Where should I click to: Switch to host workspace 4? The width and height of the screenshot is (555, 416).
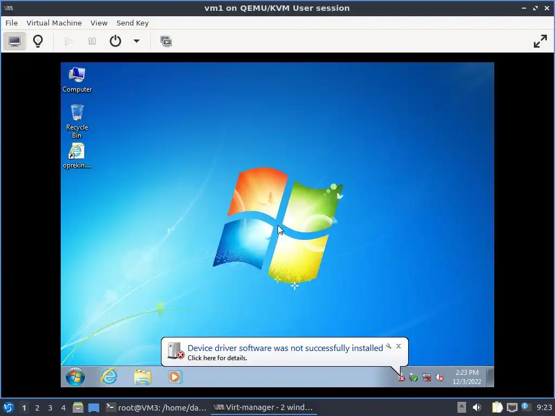(63, 408)
